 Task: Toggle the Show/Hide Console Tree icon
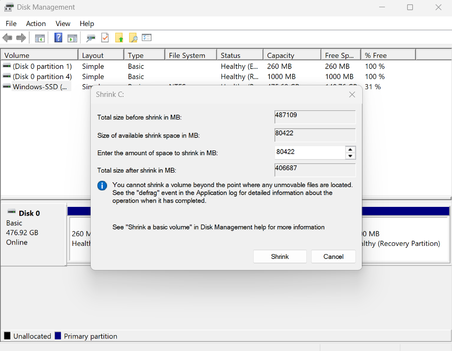coord(40,38)
